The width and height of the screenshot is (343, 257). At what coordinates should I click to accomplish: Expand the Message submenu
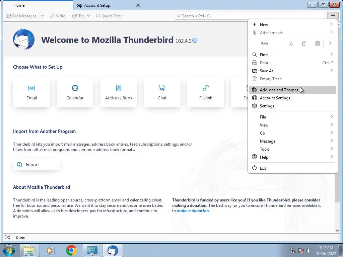[292, 141]
